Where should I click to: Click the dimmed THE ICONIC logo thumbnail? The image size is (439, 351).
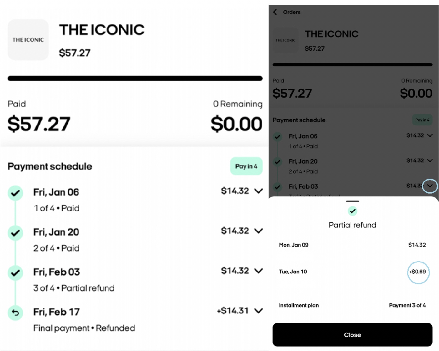tap(285, 40)
